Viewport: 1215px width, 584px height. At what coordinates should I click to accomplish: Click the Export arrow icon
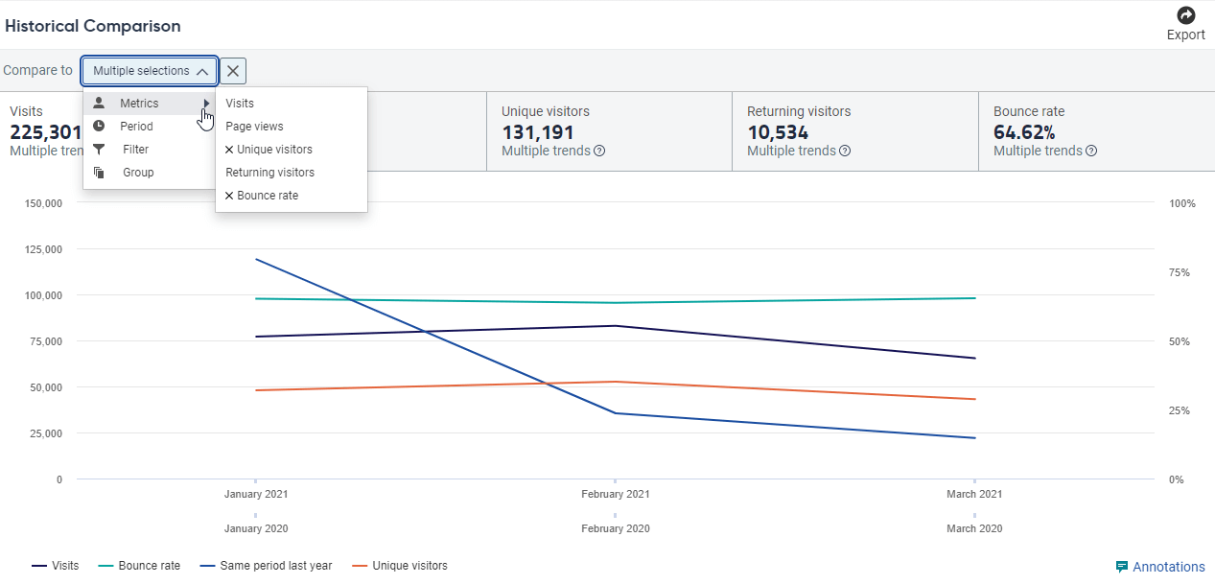pyautogui.click(x=1186, y=15)
